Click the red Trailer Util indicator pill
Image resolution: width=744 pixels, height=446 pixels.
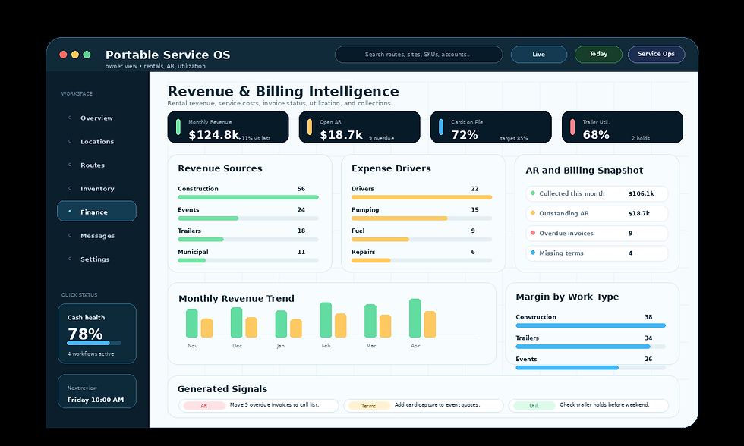coord(572,127)
